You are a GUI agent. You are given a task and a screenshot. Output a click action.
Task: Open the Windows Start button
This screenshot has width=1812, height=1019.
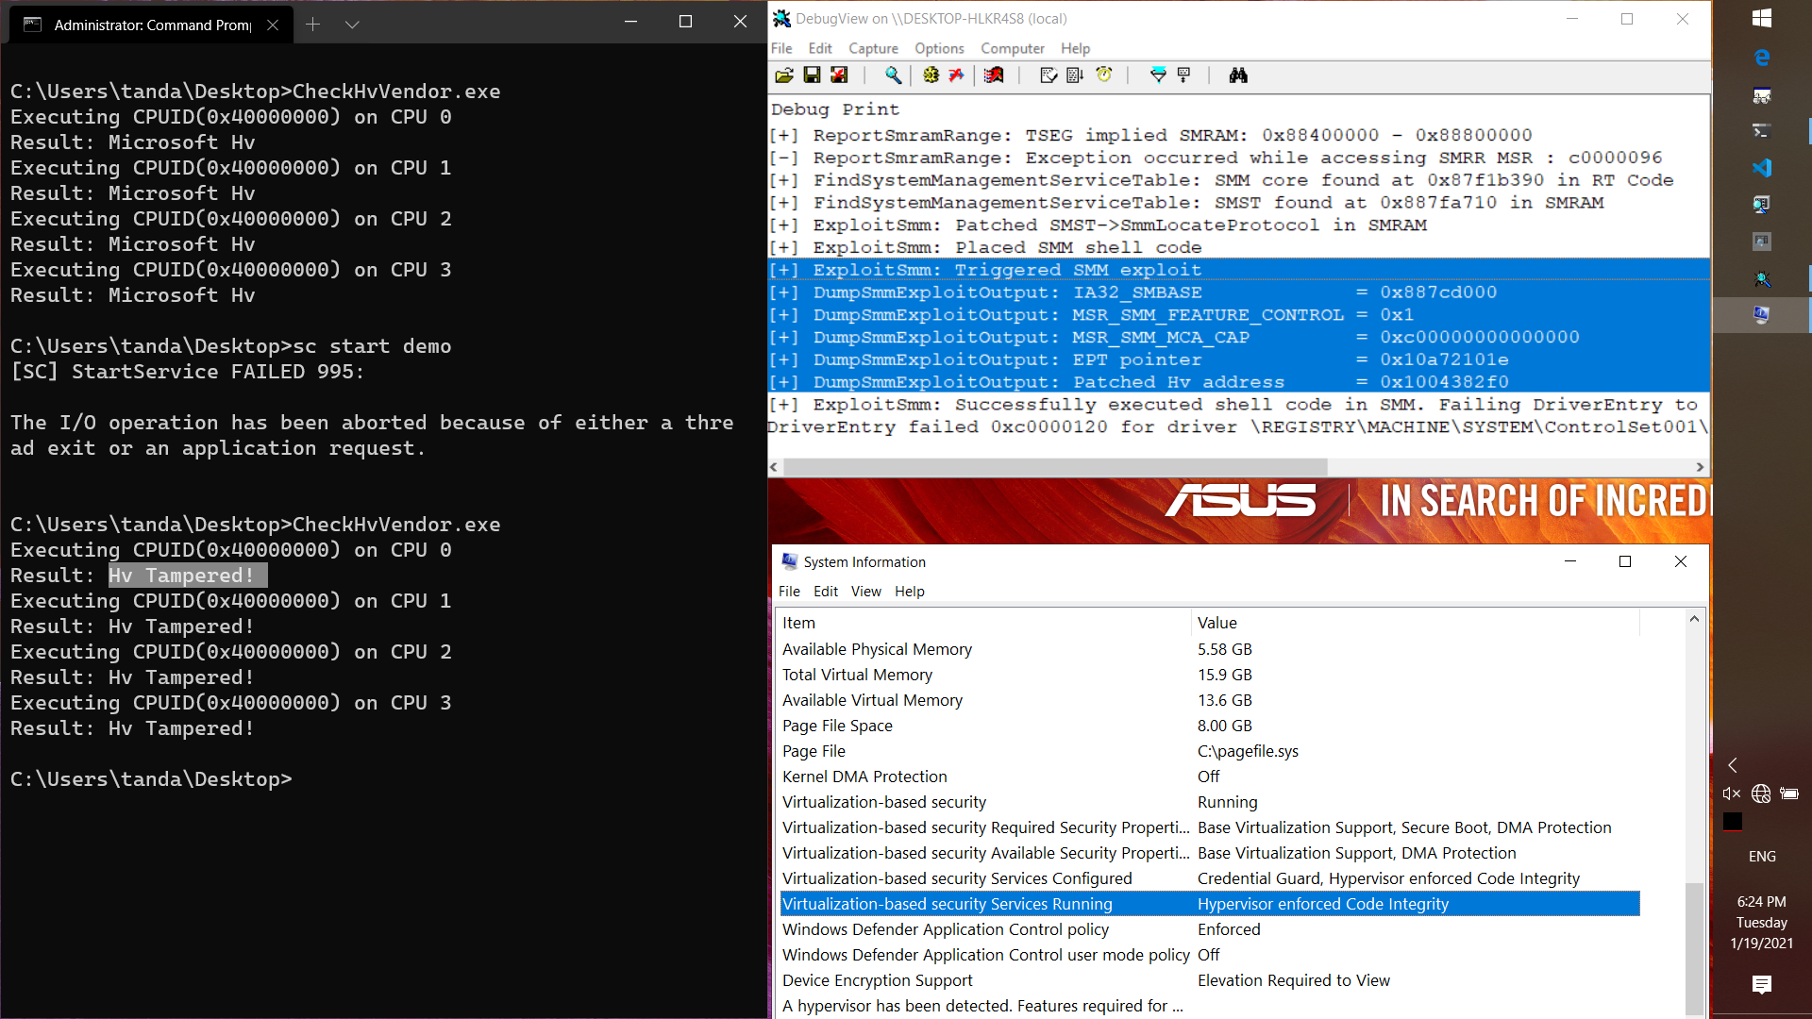click(x=1761, y=18)
